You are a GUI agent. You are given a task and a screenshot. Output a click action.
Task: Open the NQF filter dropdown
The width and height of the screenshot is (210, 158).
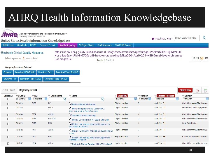tap(40, 99)
